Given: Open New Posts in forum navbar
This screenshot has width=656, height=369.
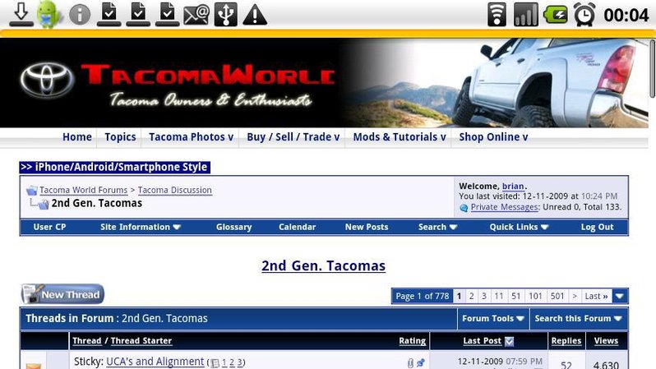Looking at the screenshot, I should point(367,227).
